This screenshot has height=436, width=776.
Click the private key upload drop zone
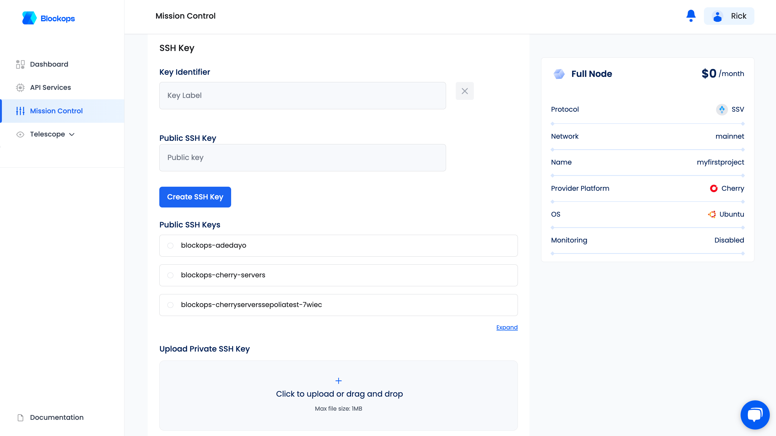(338, 395)
